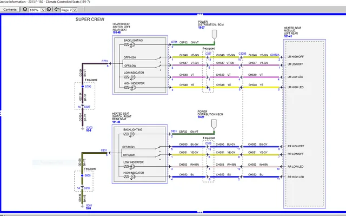This screenshot has height=216, width=346.
Task: Click the left switch BACKLIGHTING label
Action: click(x=134, y=41)
